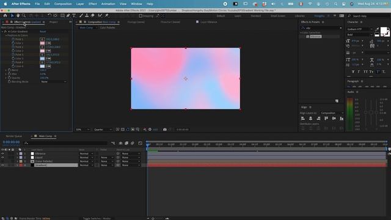Select the Brush tool

81,15
